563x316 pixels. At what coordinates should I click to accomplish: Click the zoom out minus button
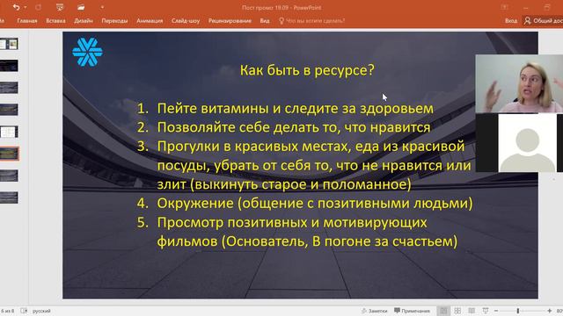[x=496, y=311]
